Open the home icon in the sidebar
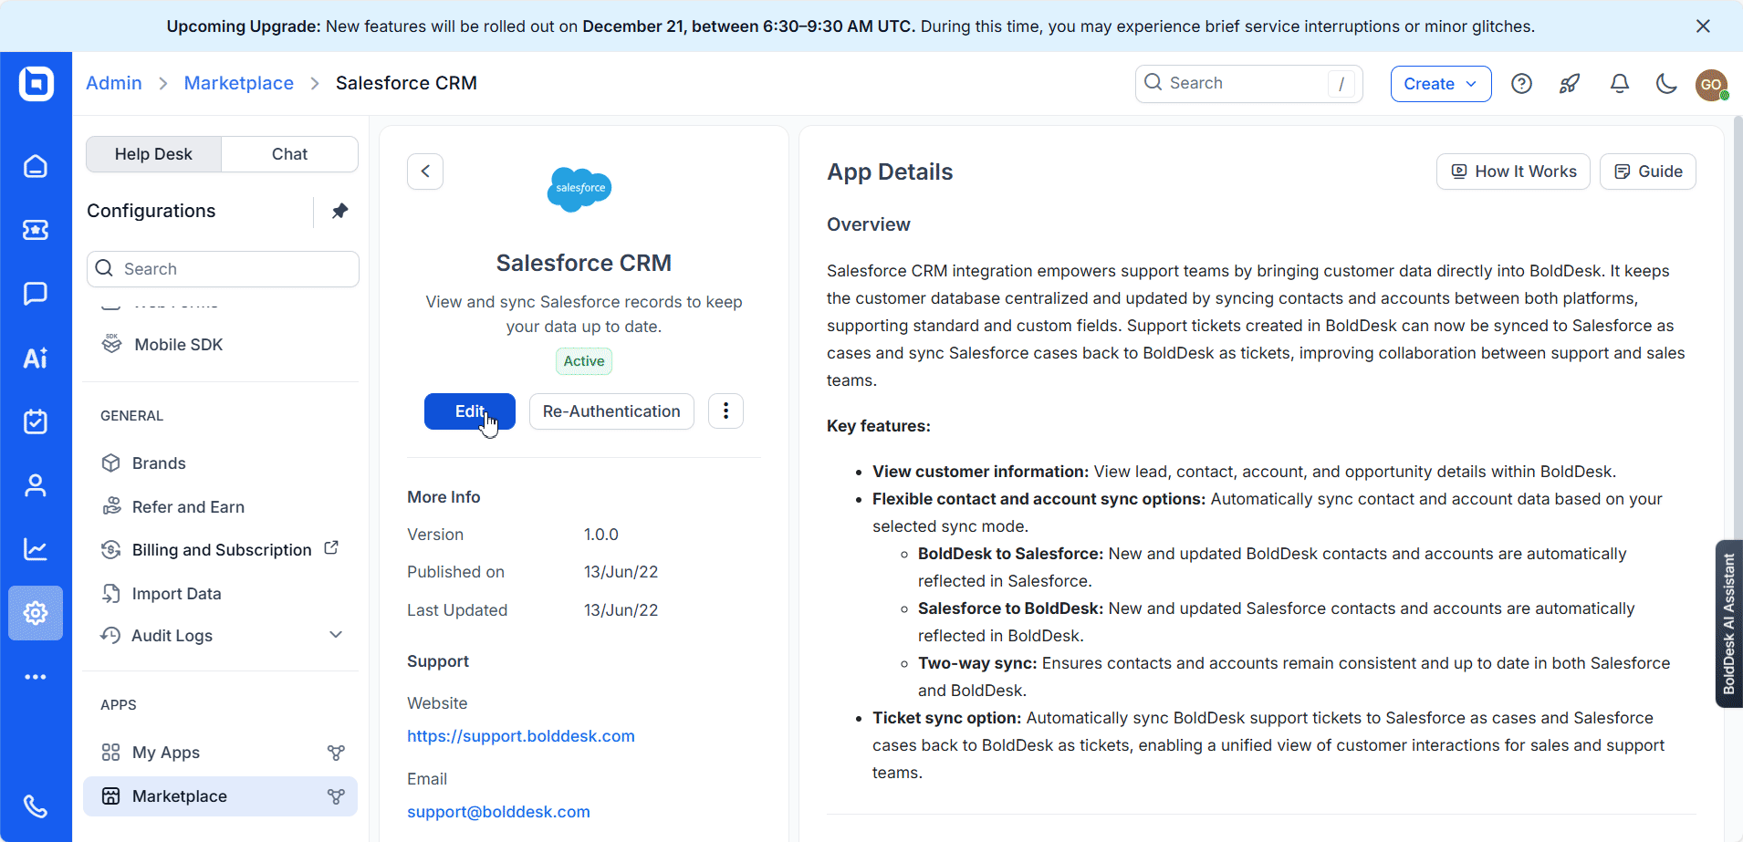 click(36, 166)
